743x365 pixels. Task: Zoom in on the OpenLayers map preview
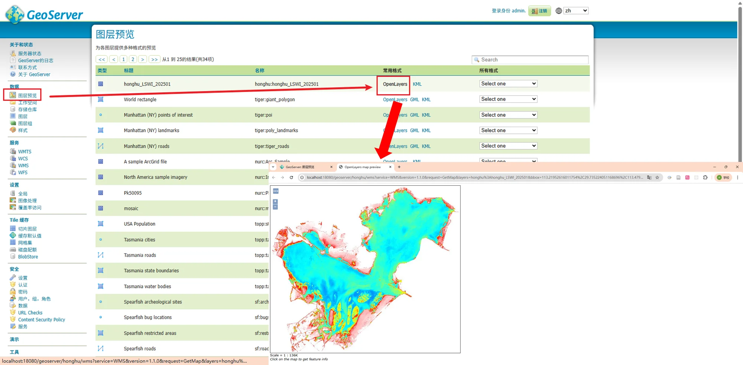275,202
